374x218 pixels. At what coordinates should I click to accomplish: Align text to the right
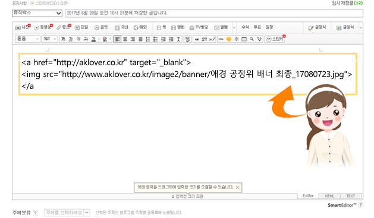pyautogui.click(x=133, y=39)
